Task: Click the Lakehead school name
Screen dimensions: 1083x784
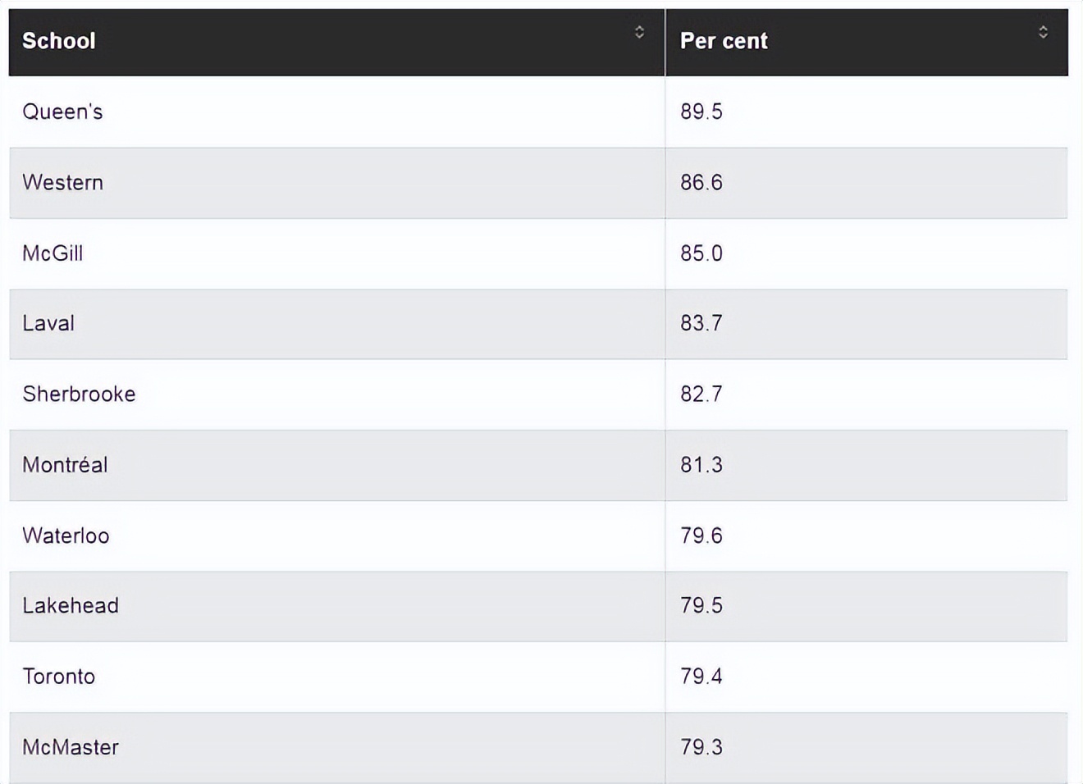Action: [71, 605]
